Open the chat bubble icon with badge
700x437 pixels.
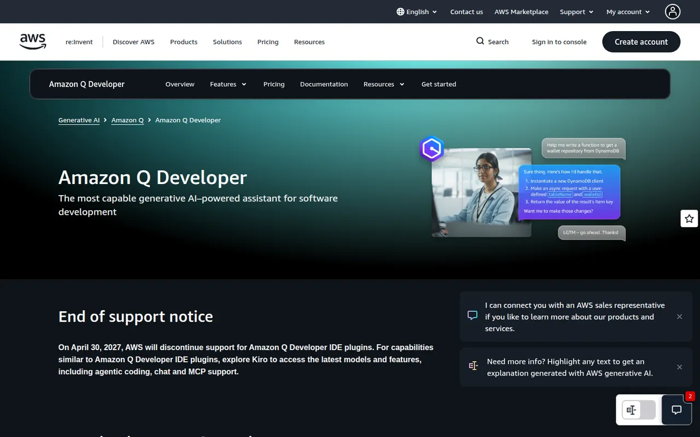click(676, 410)
